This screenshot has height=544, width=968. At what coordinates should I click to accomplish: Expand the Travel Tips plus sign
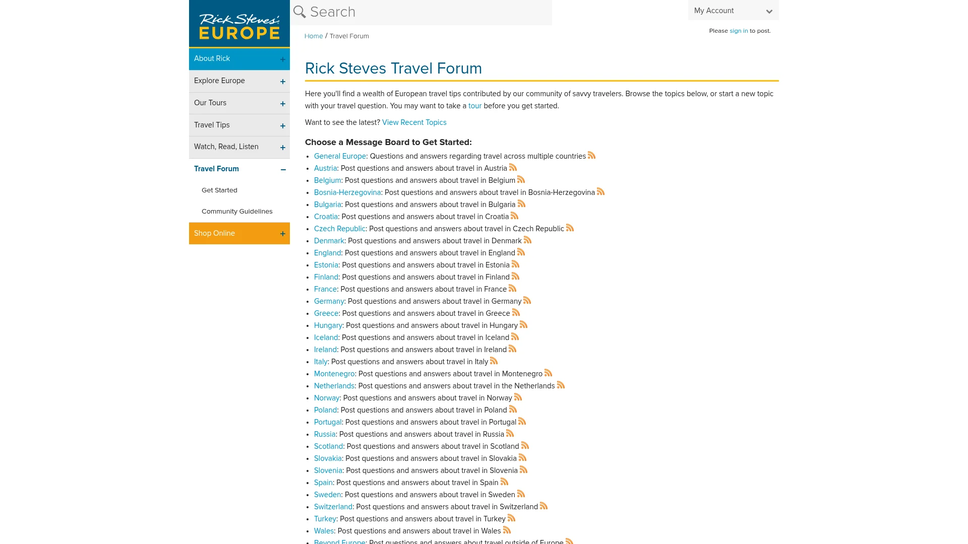coord(283,126)
